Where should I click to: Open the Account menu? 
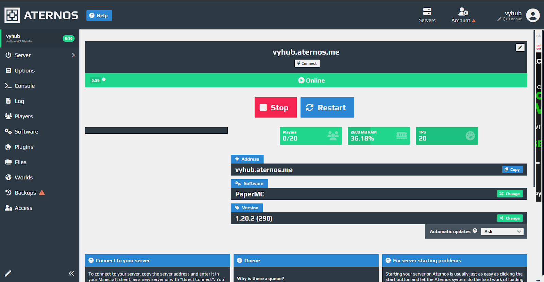(x=463, y=15)
